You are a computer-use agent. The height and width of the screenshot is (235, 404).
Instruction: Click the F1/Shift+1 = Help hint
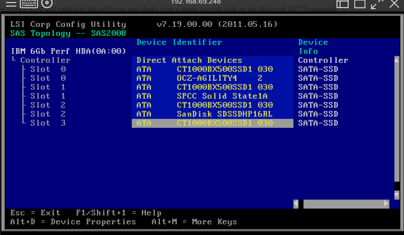click(119, 213)
